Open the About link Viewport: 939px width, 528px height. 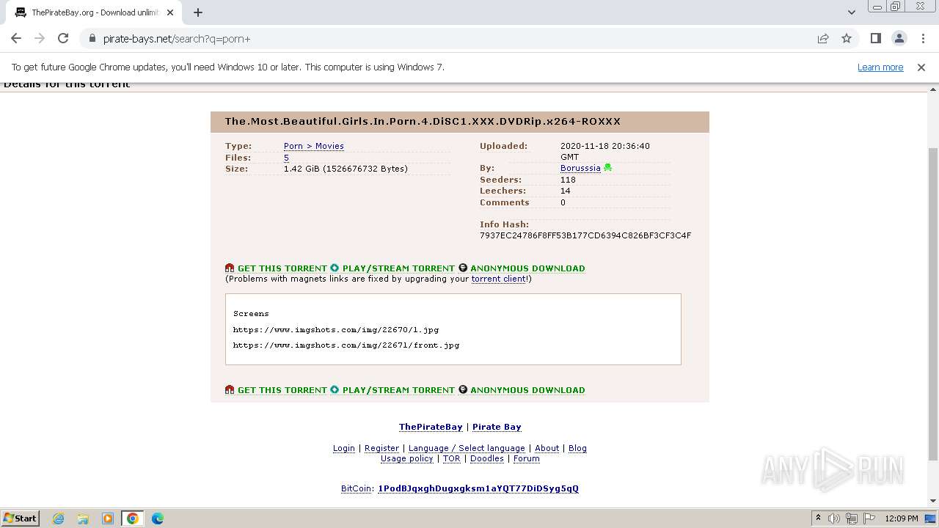[547, 448]
